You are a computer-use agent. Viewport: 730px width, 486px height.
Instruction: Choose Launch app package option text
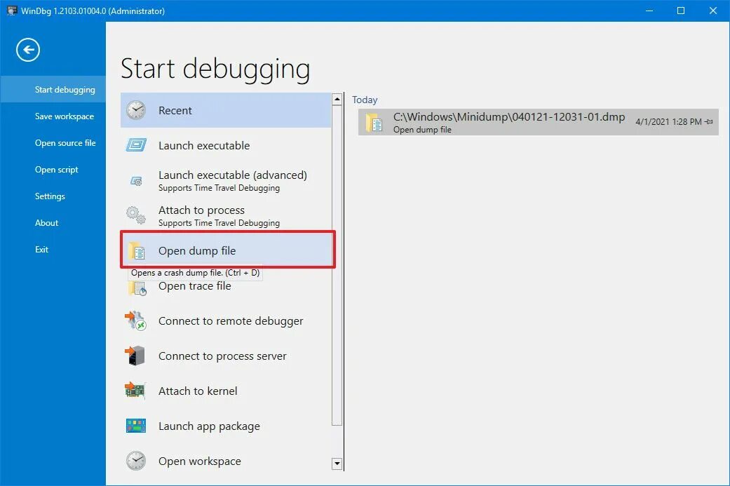point(209,426)
